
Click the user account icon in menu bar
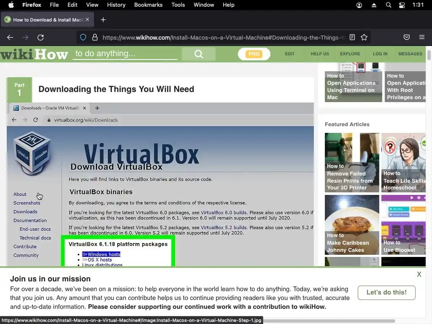coord(359,5)
